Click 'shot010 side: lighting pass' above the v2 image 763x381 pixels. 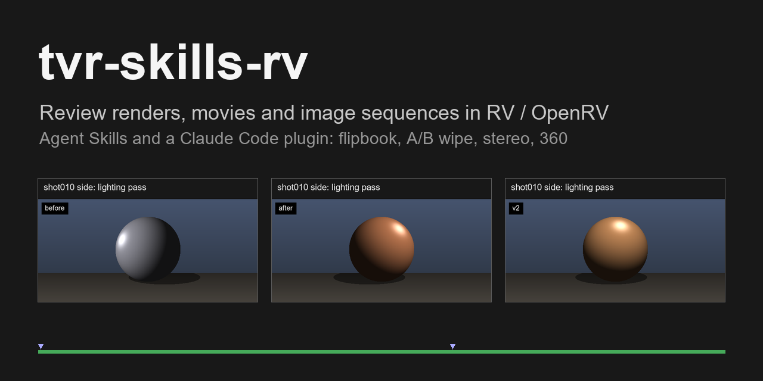562,188
